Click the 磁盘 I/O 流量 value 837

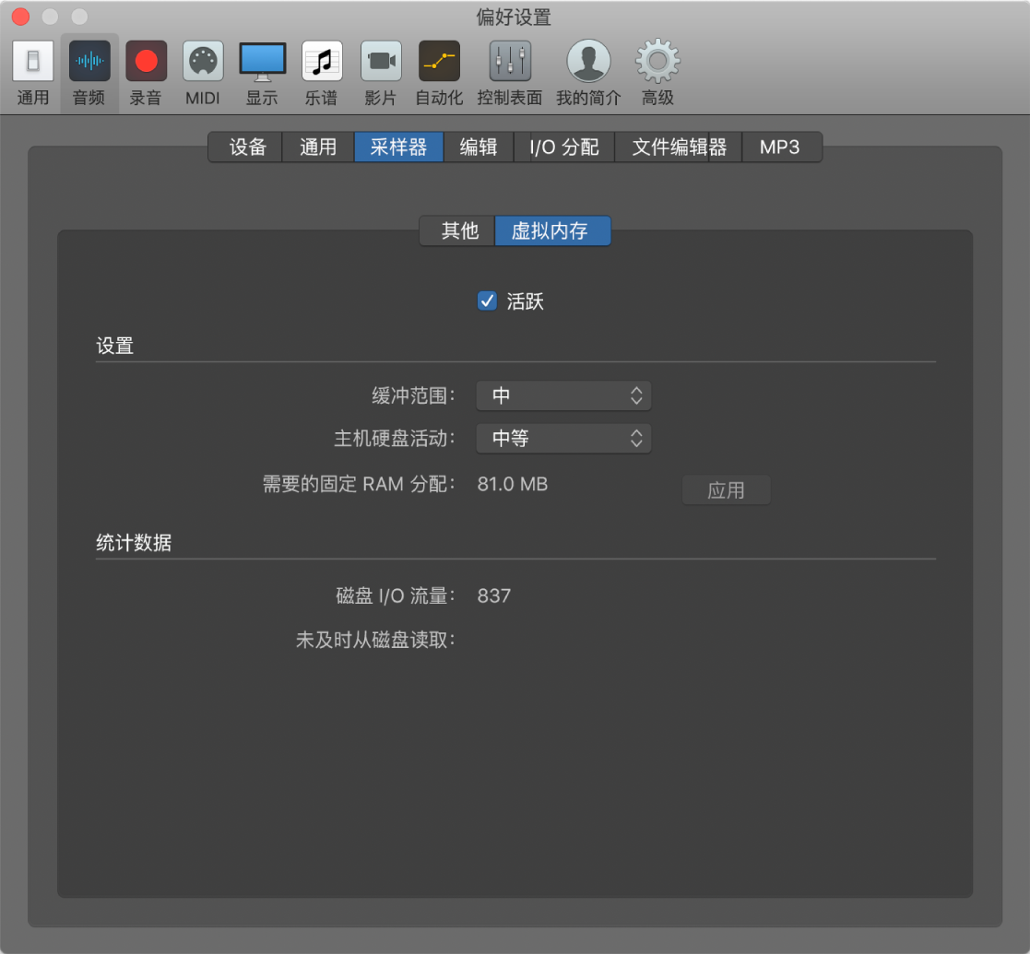pyautogui.click(x=493, y=595)
